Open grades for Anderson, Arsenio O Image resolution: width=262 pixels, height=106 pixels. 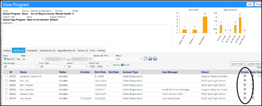click(245, 76)
